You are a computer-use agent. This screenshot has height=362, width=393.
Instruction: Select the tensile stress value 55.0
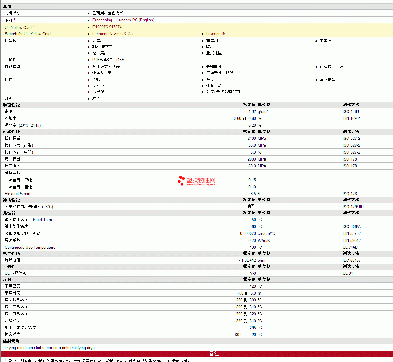[x=252, y=145]
